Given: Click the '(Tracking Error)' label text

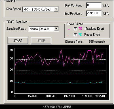Looking at the screenshot, I should click(94, 29).
